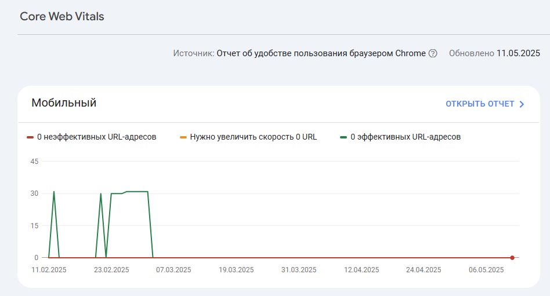The image size is (550, 296).
Task: Click the source text Отчет об удобстве пользования браузером Chrome
Action: point(321,53)
